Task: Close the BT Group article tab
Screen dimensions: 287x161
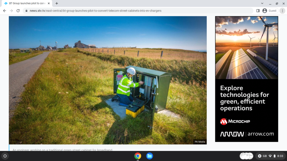Action: (49, 3)
